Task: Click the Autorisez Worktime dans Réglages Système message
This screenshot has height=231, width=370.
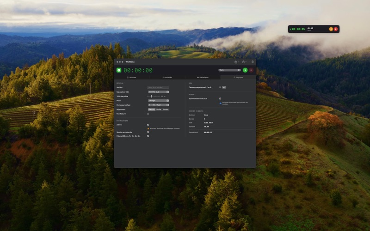Action: [x=165, y=128]
